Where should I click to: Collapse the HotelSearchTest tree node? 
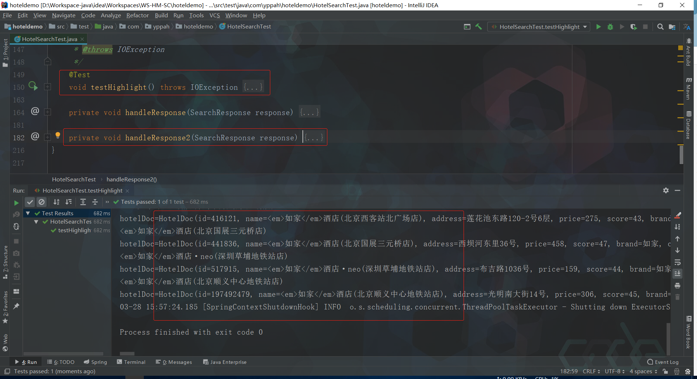36,221
